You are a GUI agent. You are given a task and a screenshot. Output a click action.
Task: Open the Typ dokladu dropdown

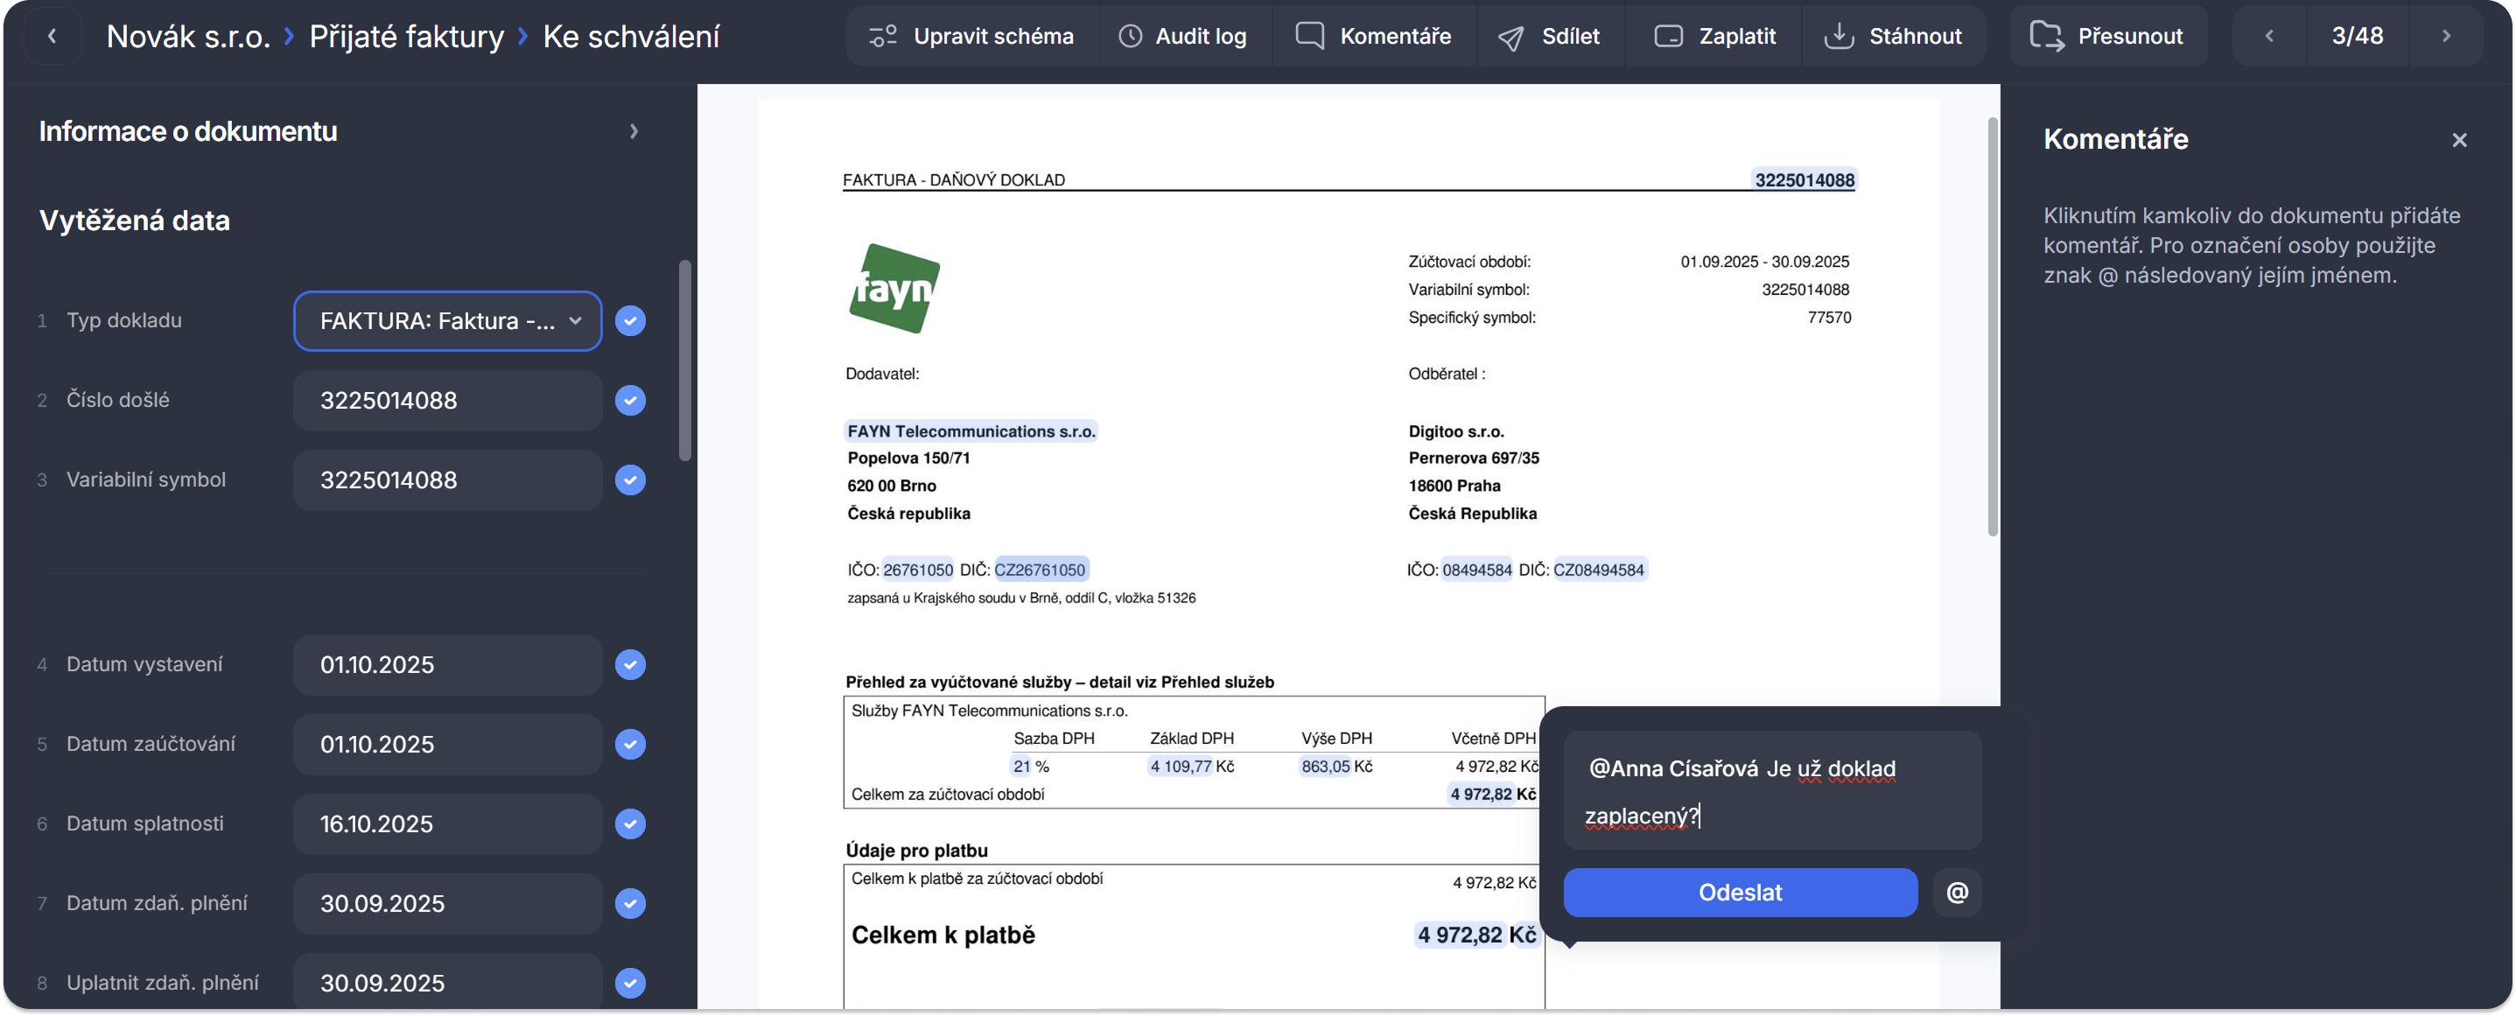coord(447,320)
